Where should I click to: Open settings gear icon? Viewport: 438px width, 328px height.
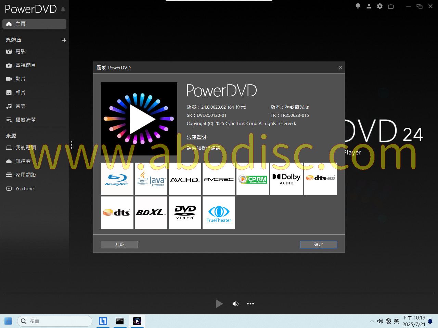[x=380, y=6]
